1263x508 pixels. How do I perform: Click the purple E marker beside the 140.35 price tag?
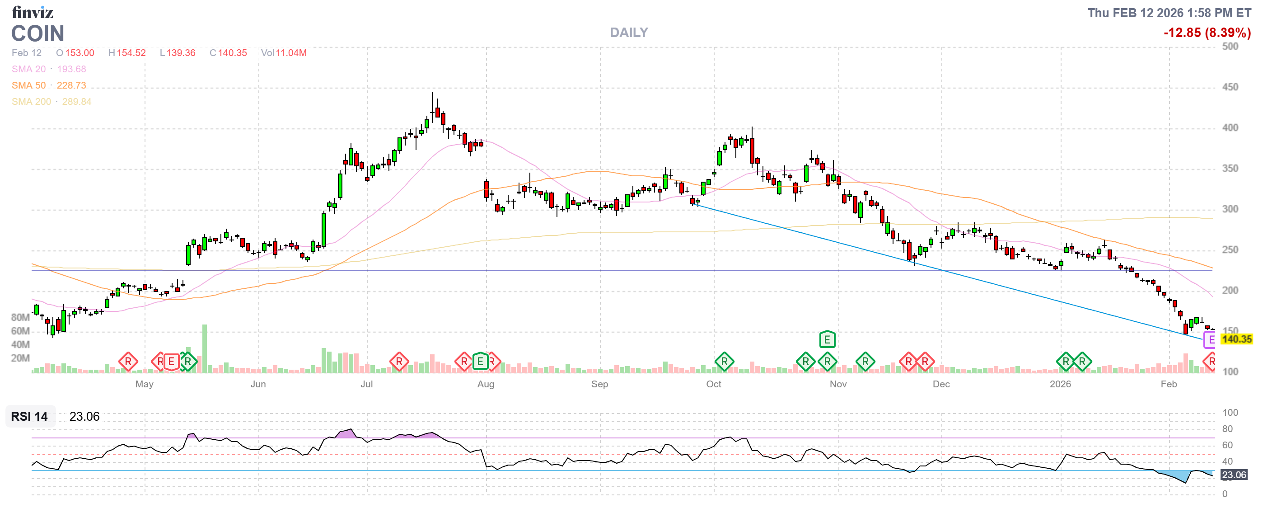point(1210,340)
